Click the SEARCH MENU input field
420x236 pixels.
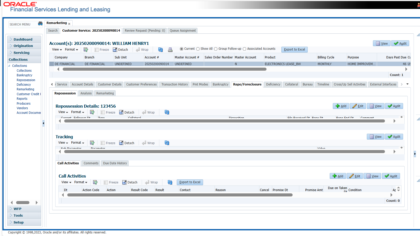pos(23,24)
